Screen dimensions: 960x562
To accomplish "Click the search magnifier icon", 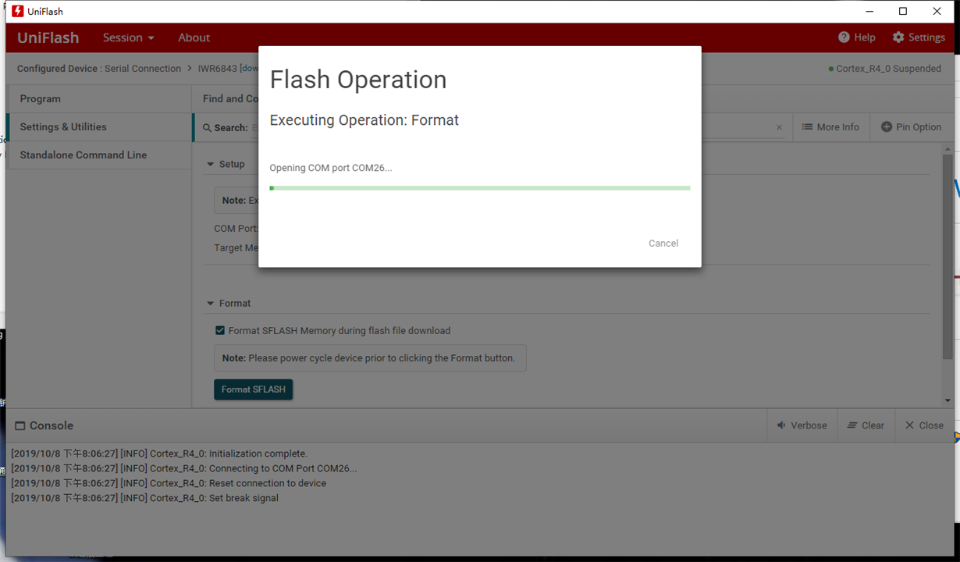I will (x=207, y=127).
